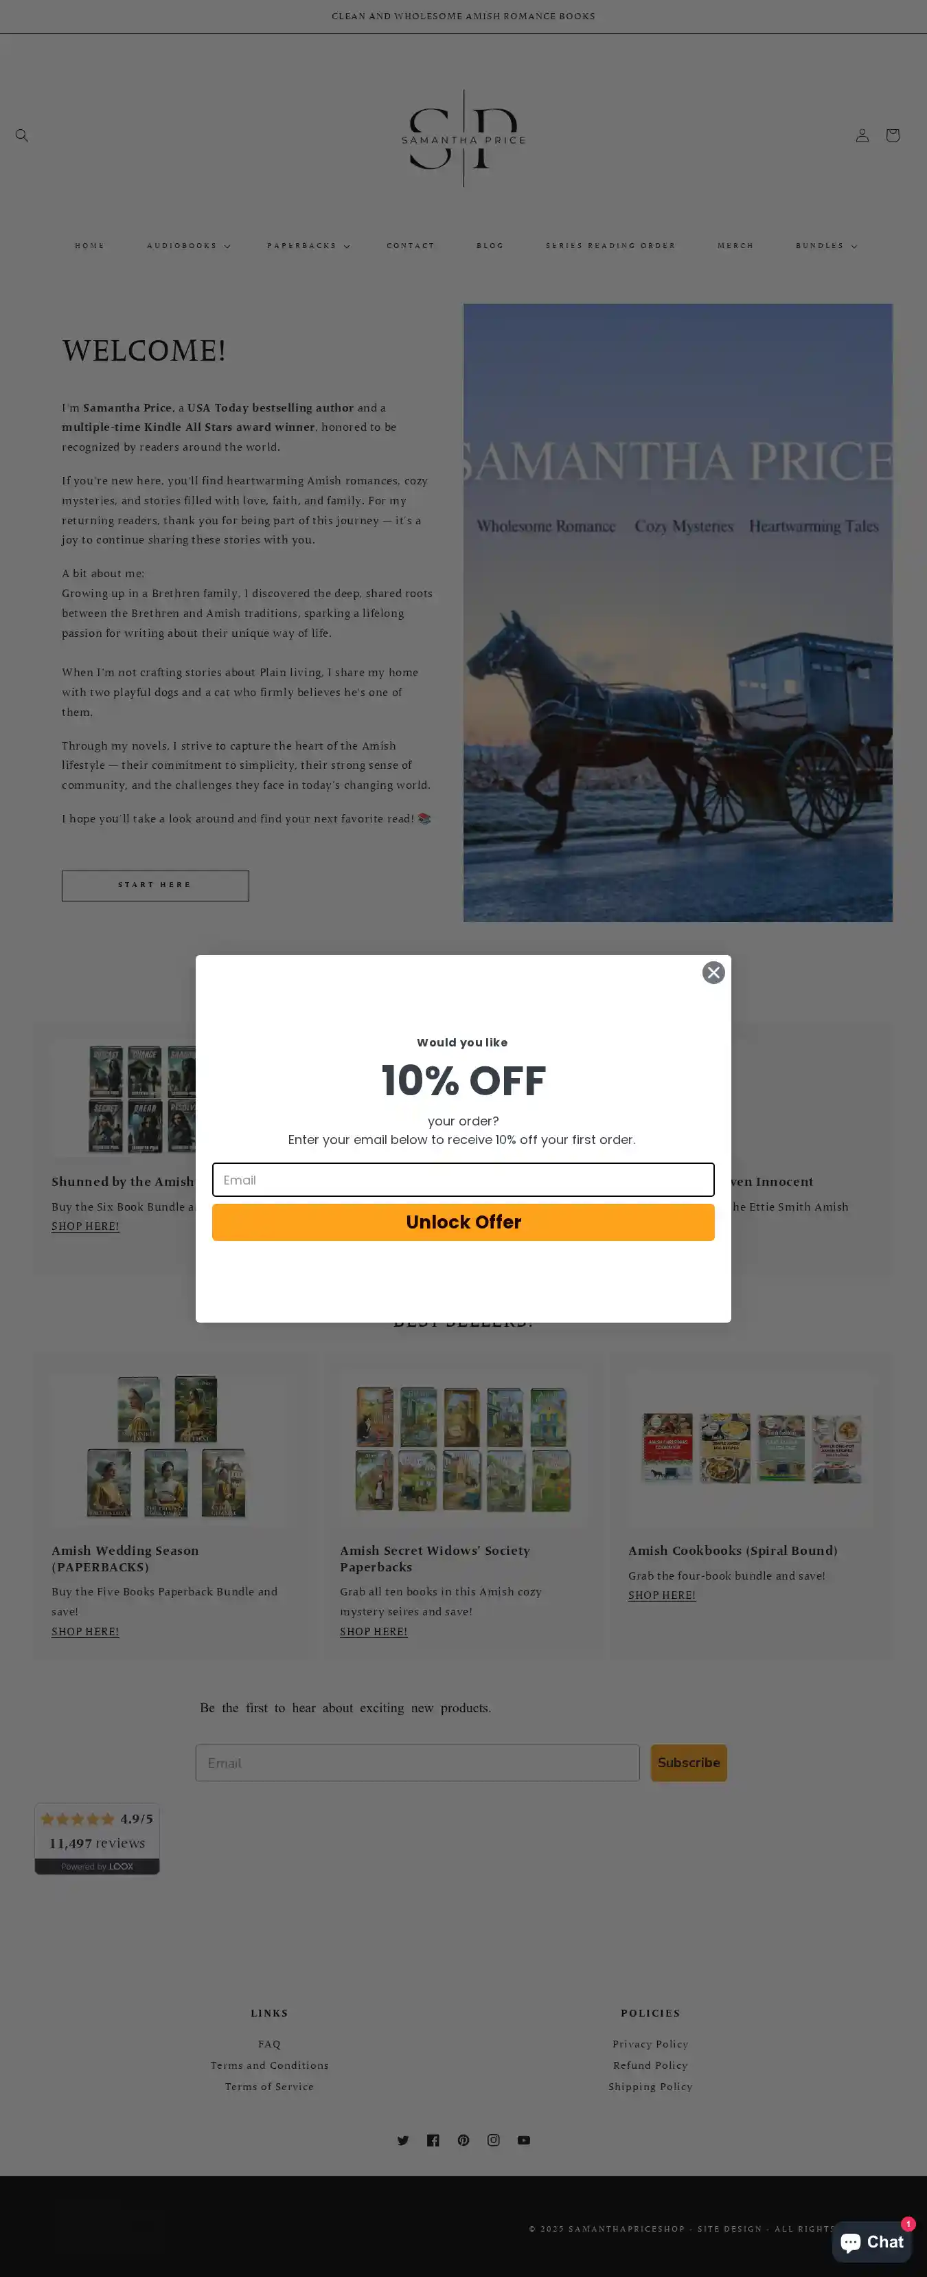Expand the Bundles dropdown menu
927x2277 pixels.
click(x=826, y=246)
